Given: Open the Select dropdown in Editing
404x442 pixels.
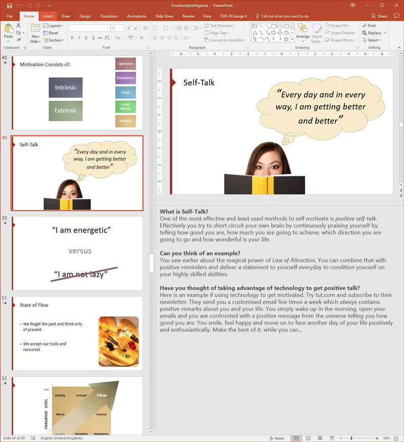Looking at the screenshot, I should click(x=372, y=40).
